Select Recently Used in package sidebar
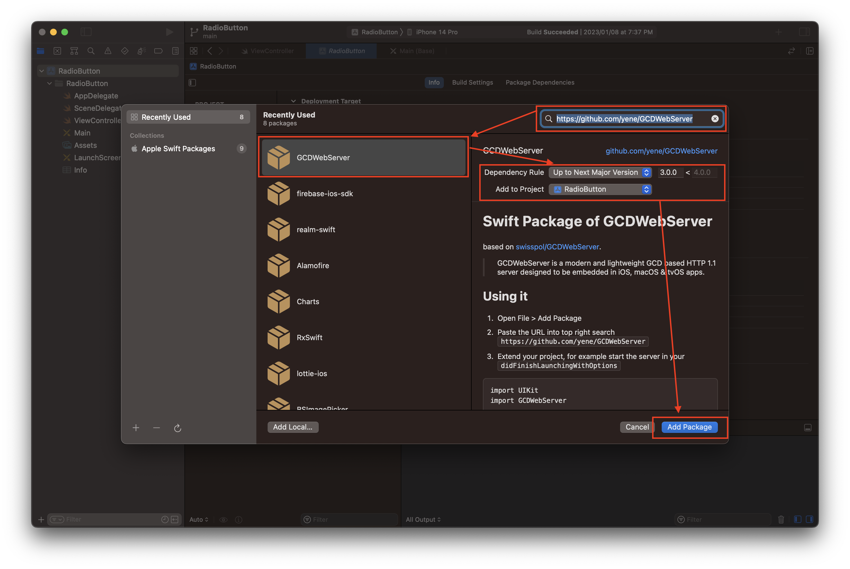The height and width of the screenshot is (569, 850). tap(188, 117)
